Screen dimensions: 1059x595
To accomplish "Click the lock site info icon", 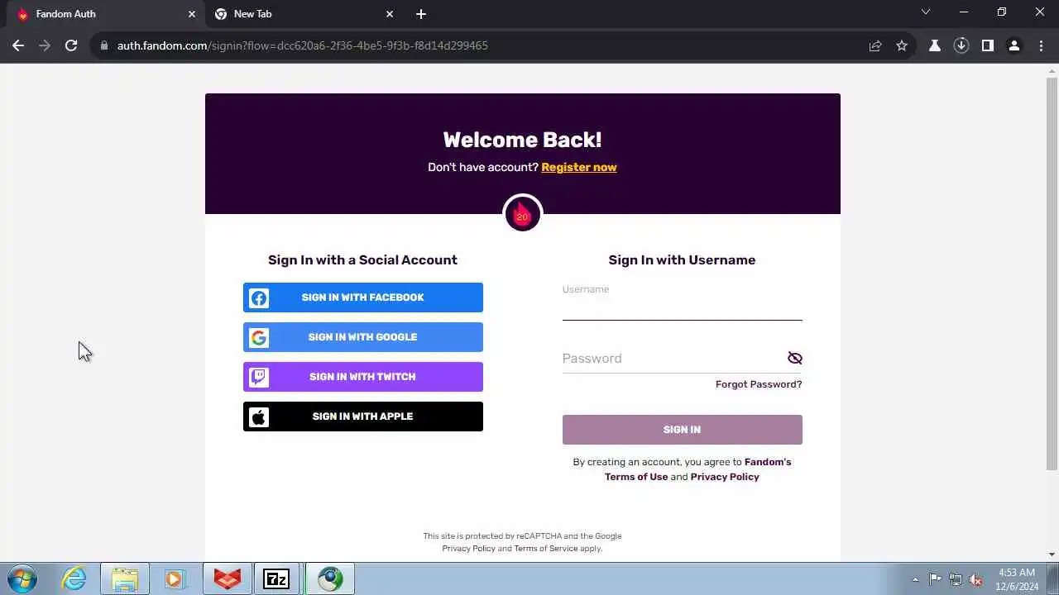I will coord(104,45).
